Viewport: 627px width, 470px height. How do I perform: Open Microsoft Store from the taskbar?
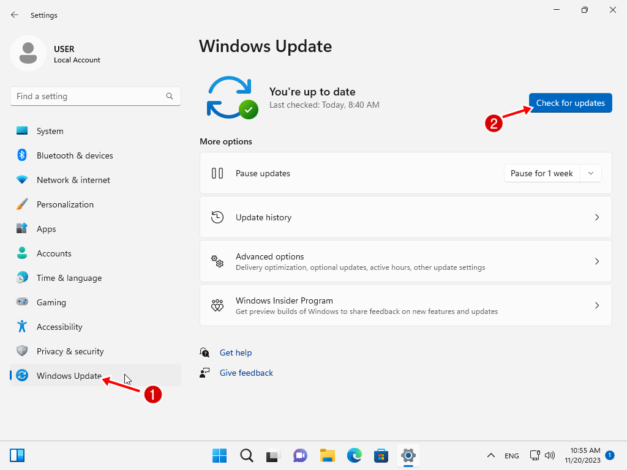[x=381, y=455]
